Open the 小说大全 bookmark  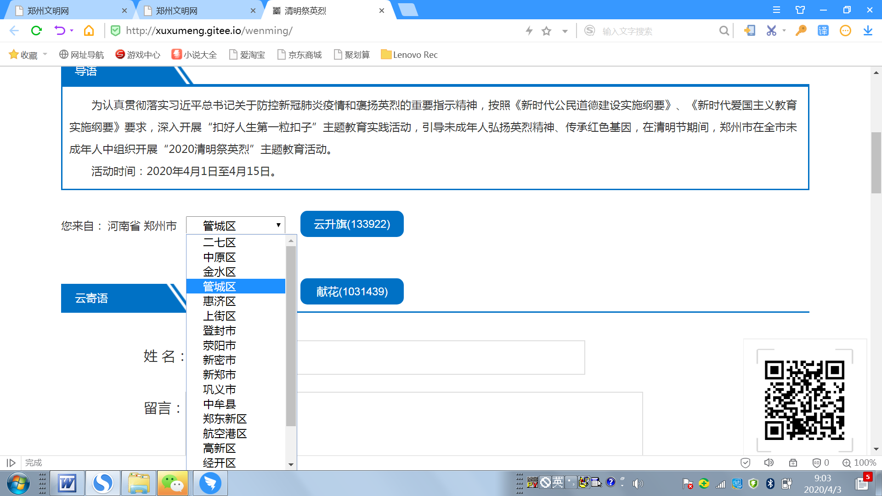[194, 55]
